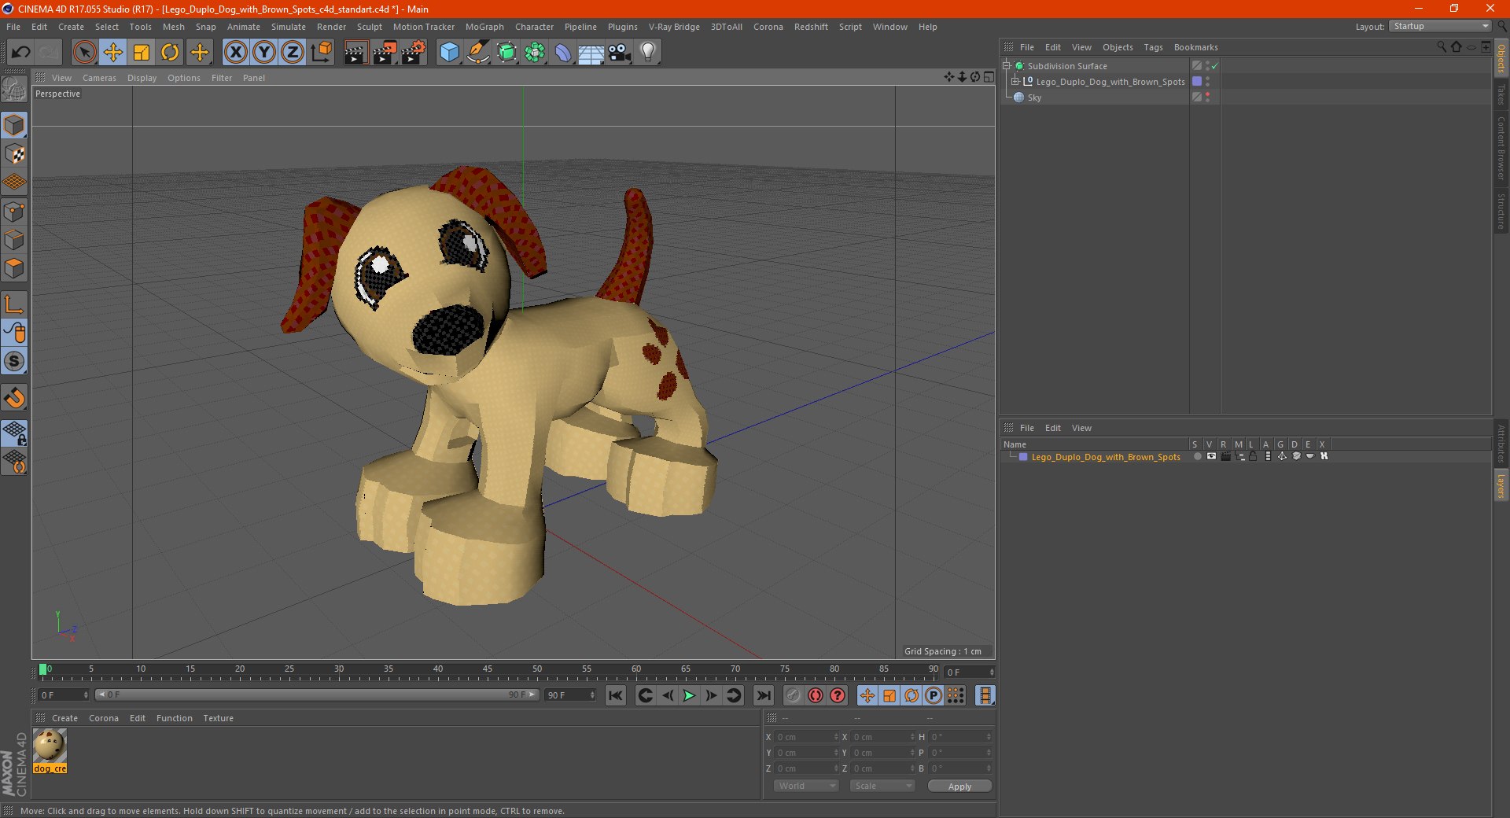Image resolution: width=1510 pixels, height=818 pixels.
Task: Open the World coordinate dropdown
Action: tap(806, 786)
